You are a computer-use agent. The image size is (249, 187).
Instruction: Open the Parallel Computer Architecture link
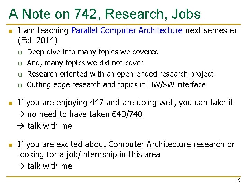click(x=127, y=30)
